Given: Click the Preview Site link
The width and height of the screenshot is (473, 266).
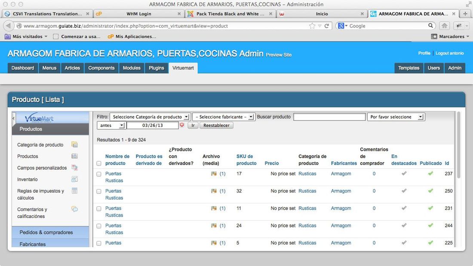Looking at the screenshot, I should [279, 55].
